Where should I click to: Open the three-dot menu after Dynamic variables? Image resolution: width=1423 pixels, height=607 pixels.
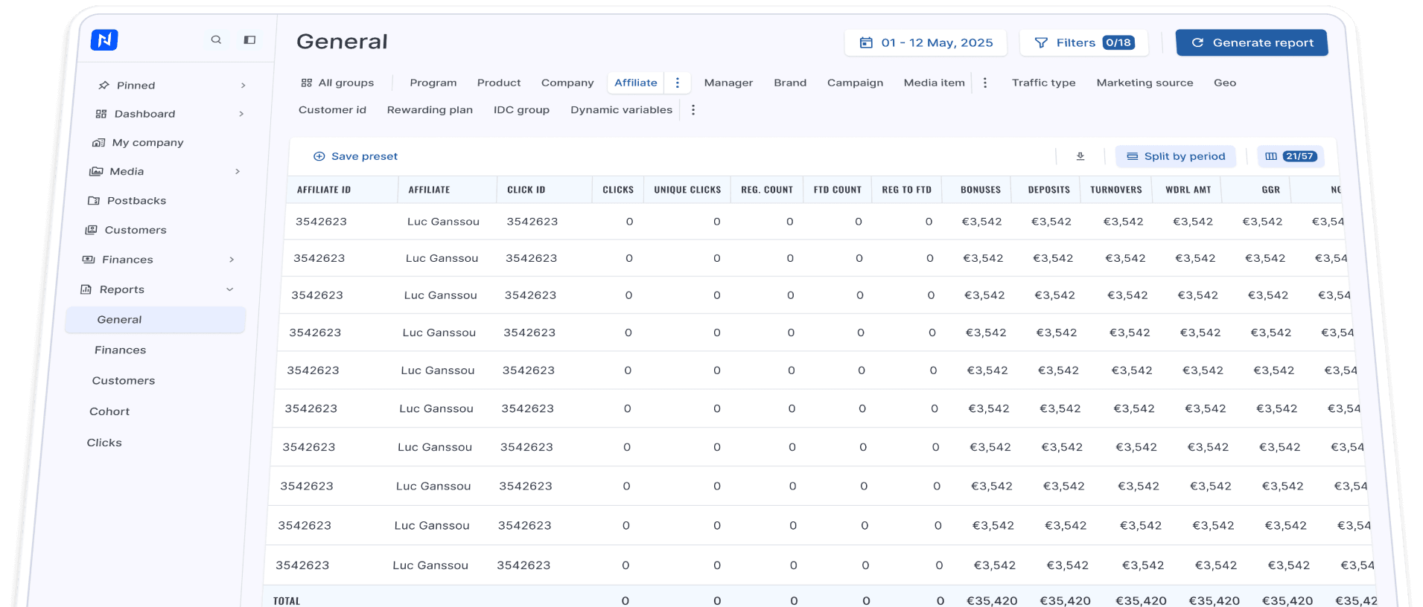[x=693, y=110]
